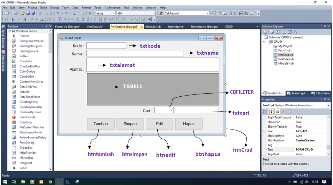This screenshot has width=333, height=185.
Task: Open the Format menu
Action: [86, 7]
